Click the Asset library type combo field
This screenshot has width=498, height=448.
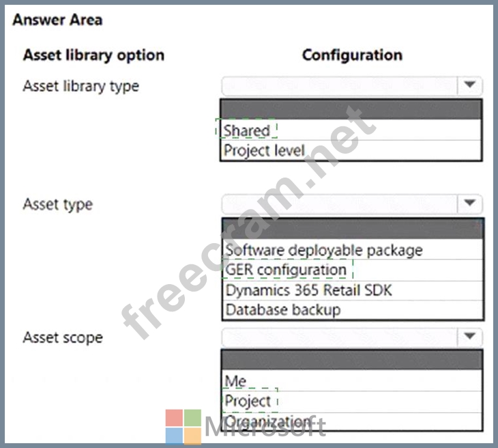point(340,86)
